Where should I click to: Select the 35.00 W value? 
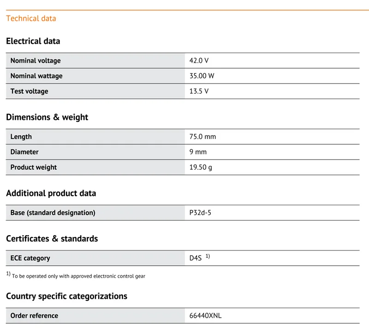[202, 76]
